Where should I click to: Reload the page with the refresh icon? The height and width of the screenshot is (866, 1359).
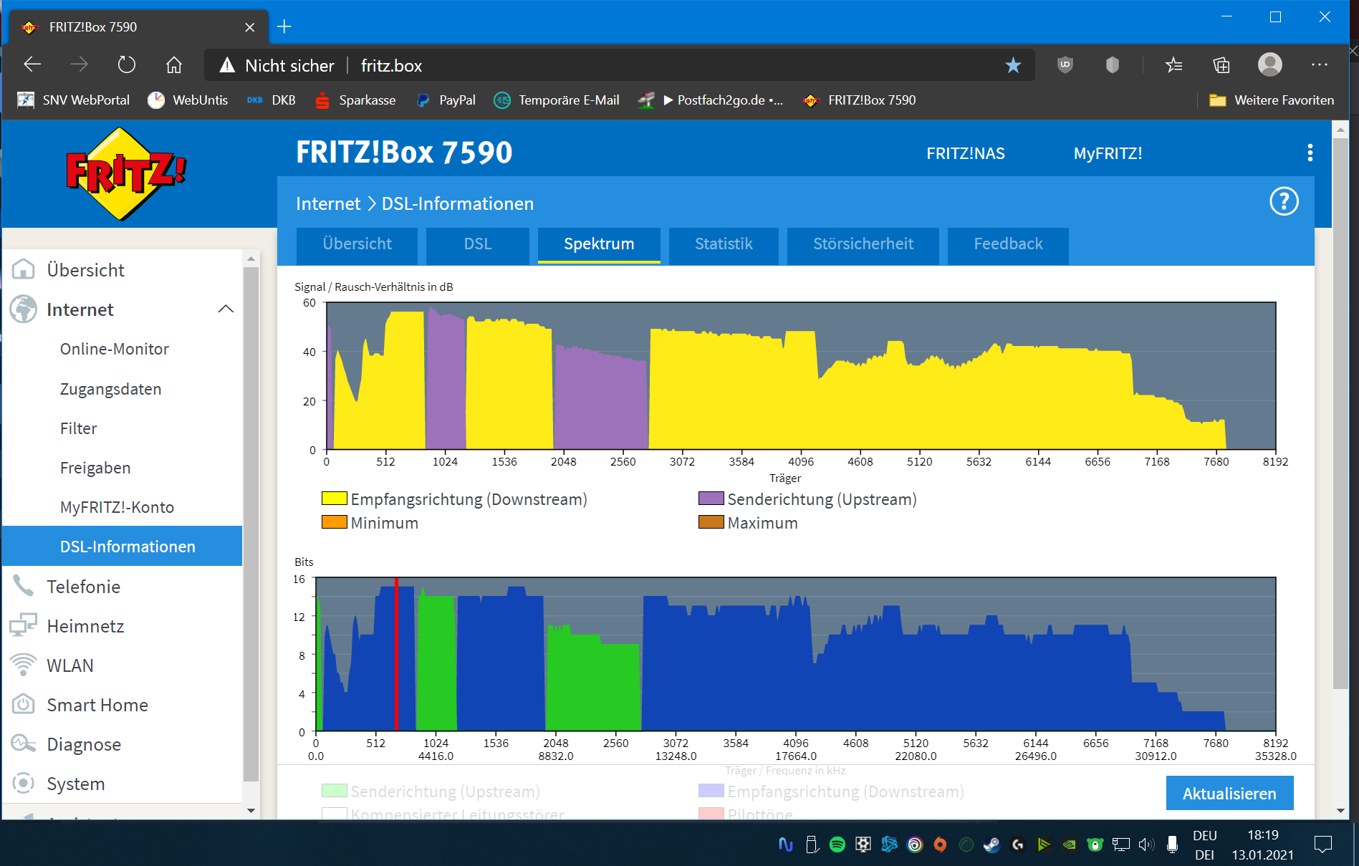click(x=127, y=65)
